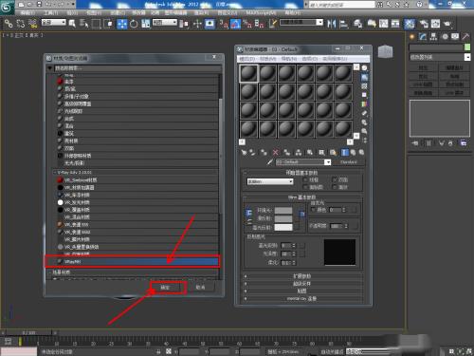
Task: Click Select by Material icon
Action: pyautogui.click(x=364, y=131)
